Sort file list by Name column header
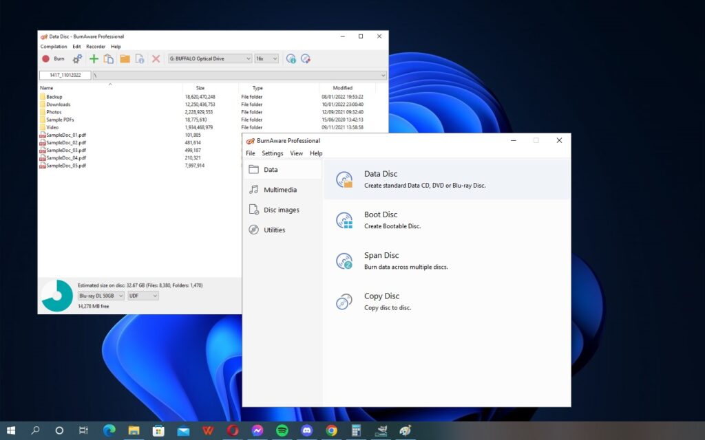The image size is (705, 440). (110, 88)
